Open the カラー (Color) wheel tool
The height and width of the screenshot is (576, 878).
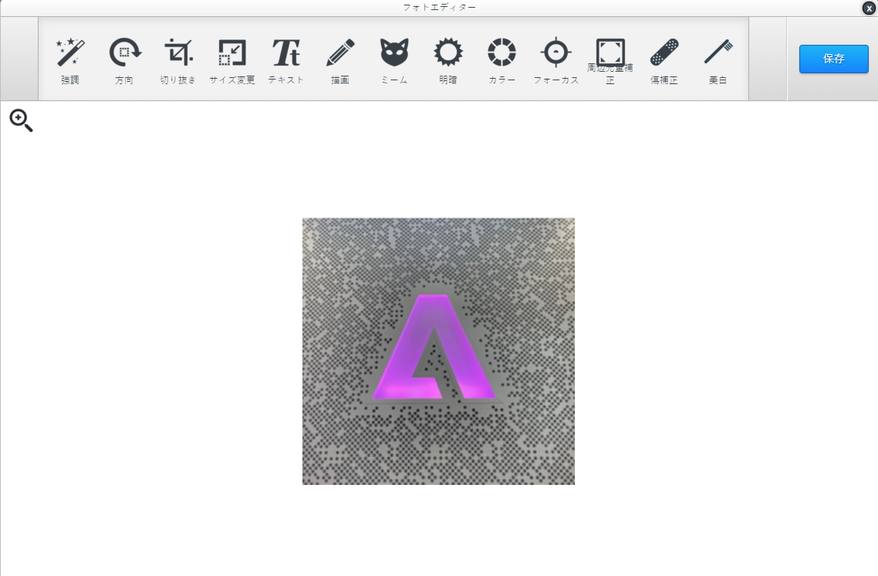pos(501,60)
